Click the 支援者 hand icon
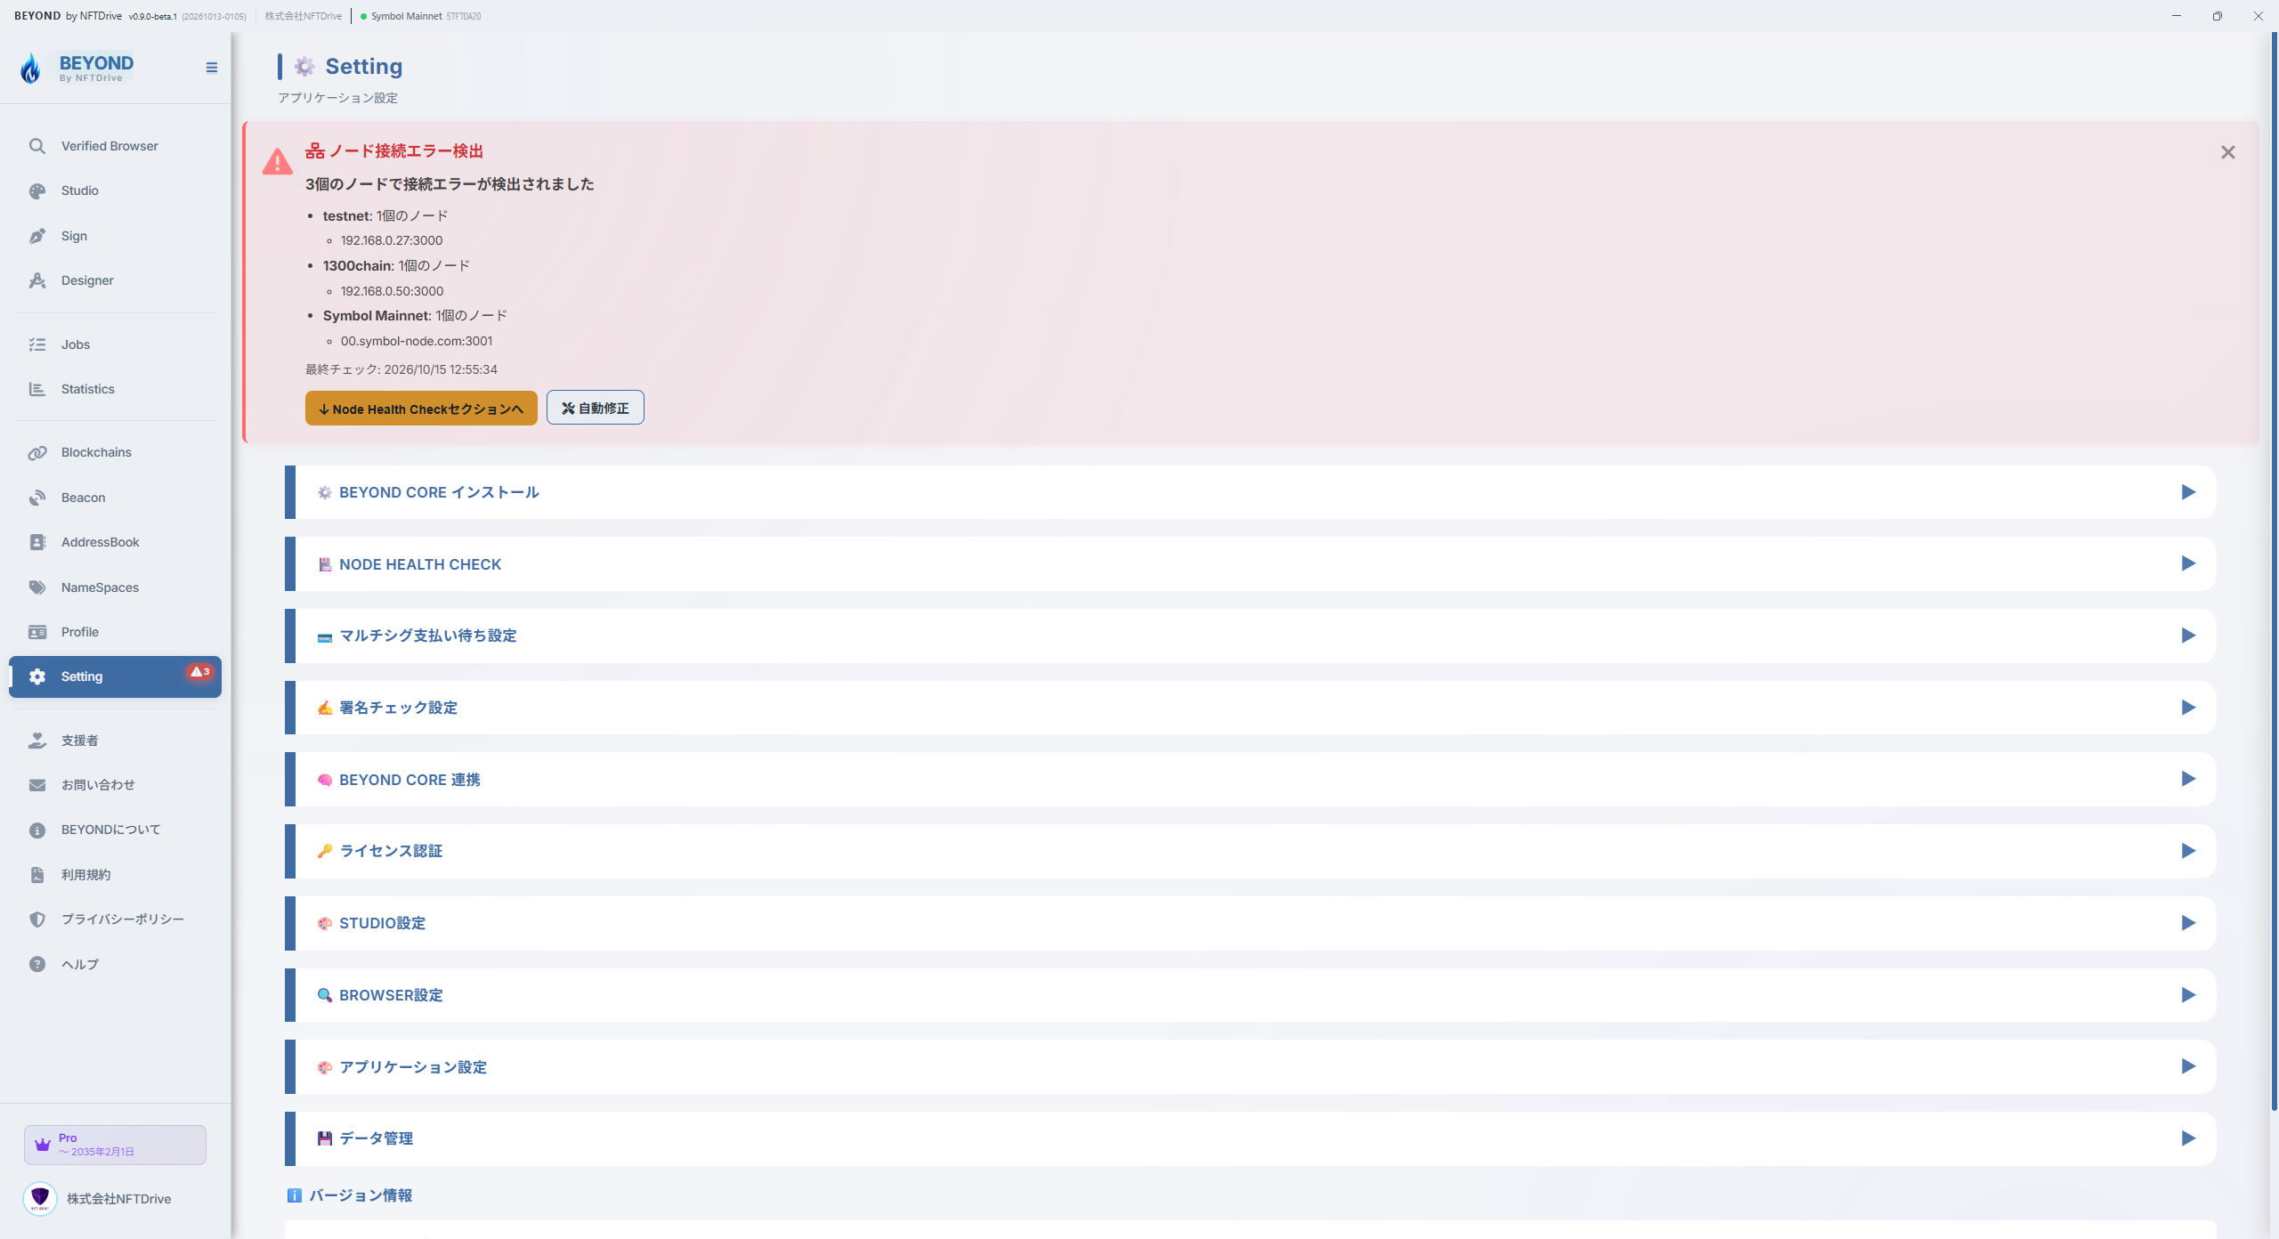2279x1239 pixels. (36, 741)
